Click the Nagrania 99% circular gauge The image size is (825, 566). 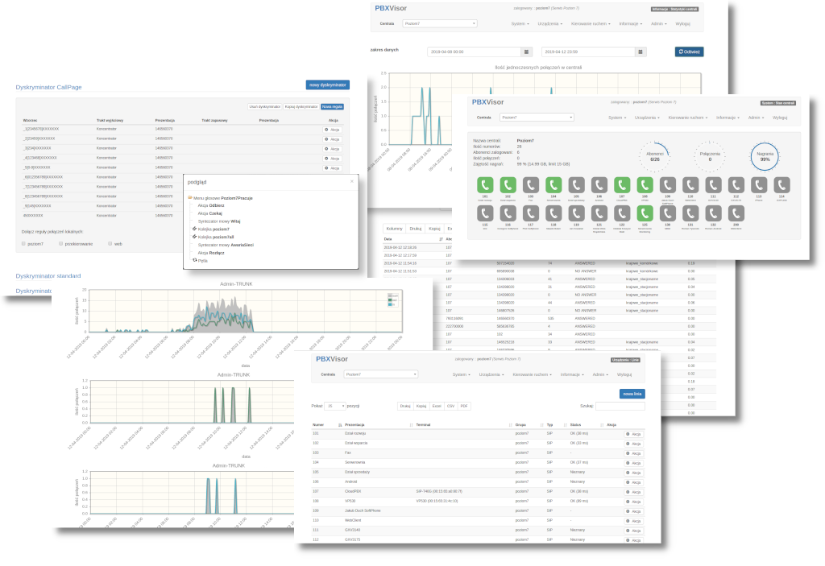click(x=765, y=156)
